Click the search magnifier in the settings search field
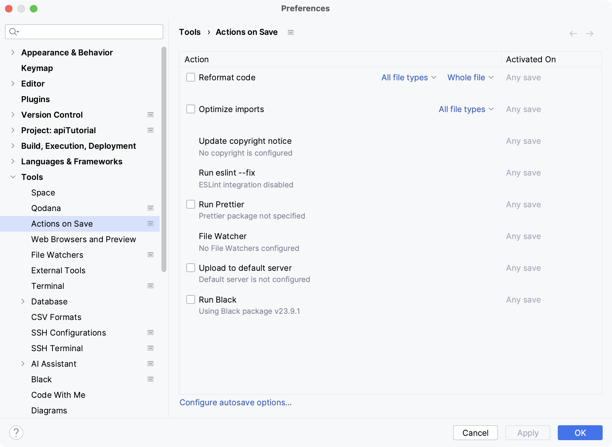 (14, 31)
